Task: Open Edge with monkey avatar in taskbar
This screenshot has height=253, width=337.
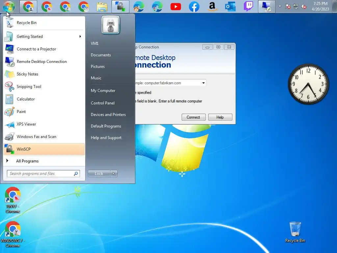Action: click(x=139, y=7)
